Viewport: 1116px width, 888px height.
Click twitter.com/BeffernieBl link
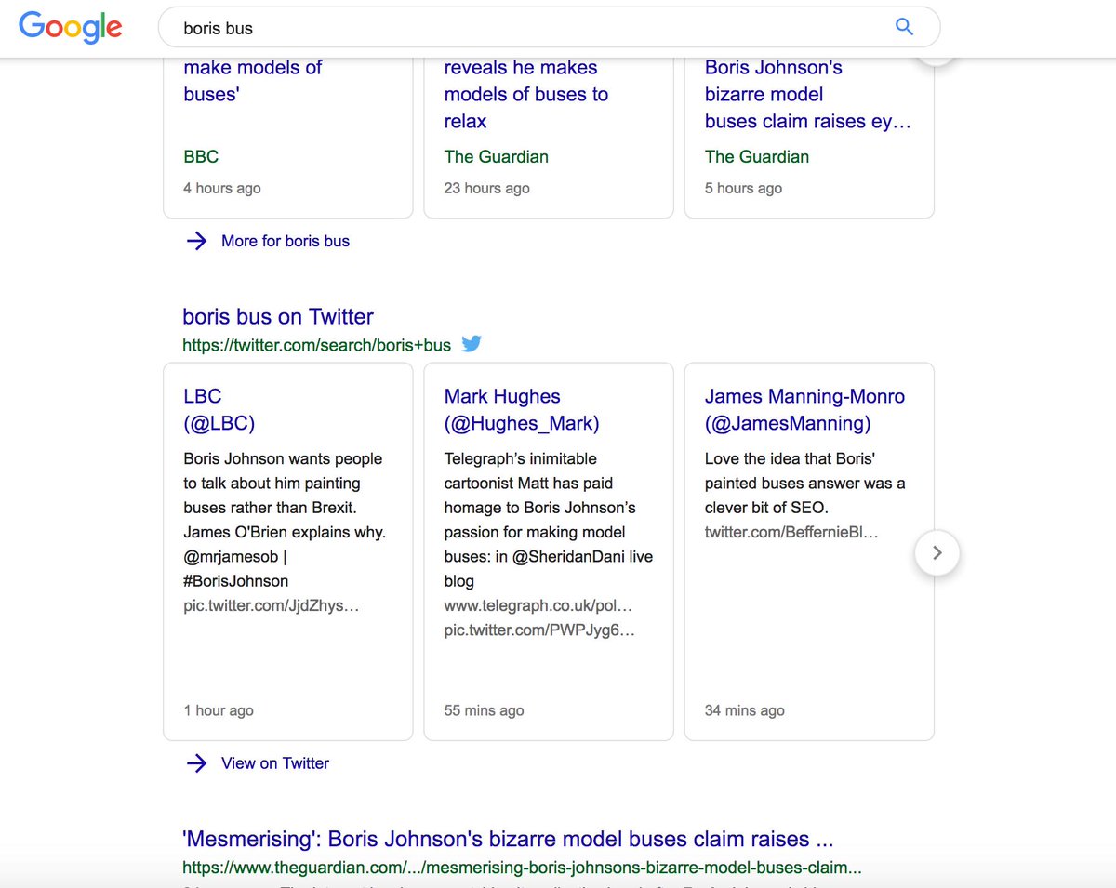coord(791,532)
